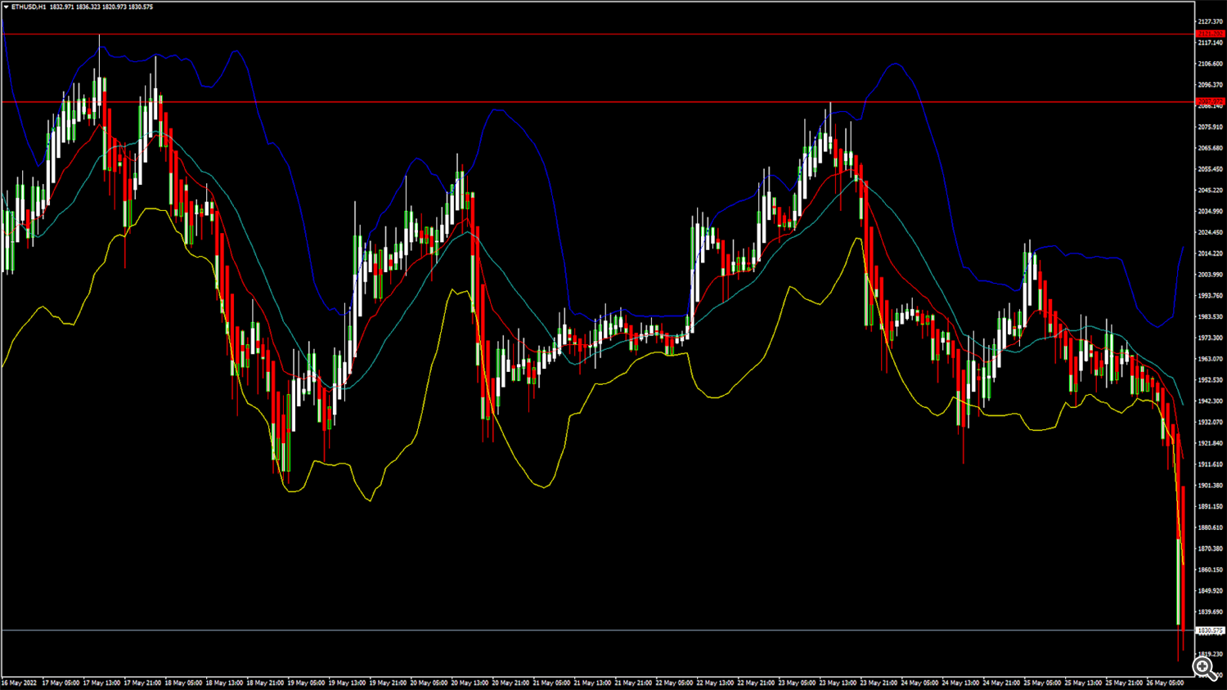Click the 25 May 05:00 time label

(x=1042, y=683)
